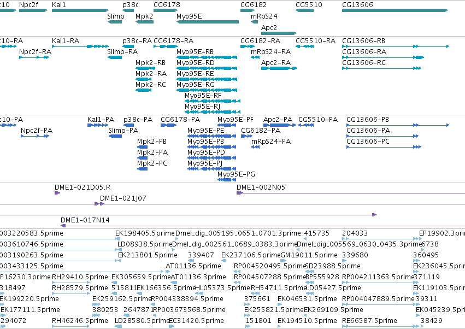
Task: Click the Npc2f gene label
Action: coord(28,5)
